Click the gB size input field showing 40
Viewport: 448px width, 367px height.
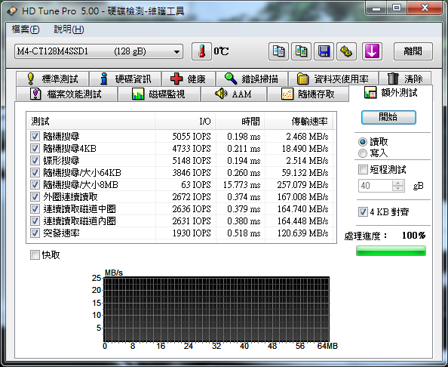[375, 186]
